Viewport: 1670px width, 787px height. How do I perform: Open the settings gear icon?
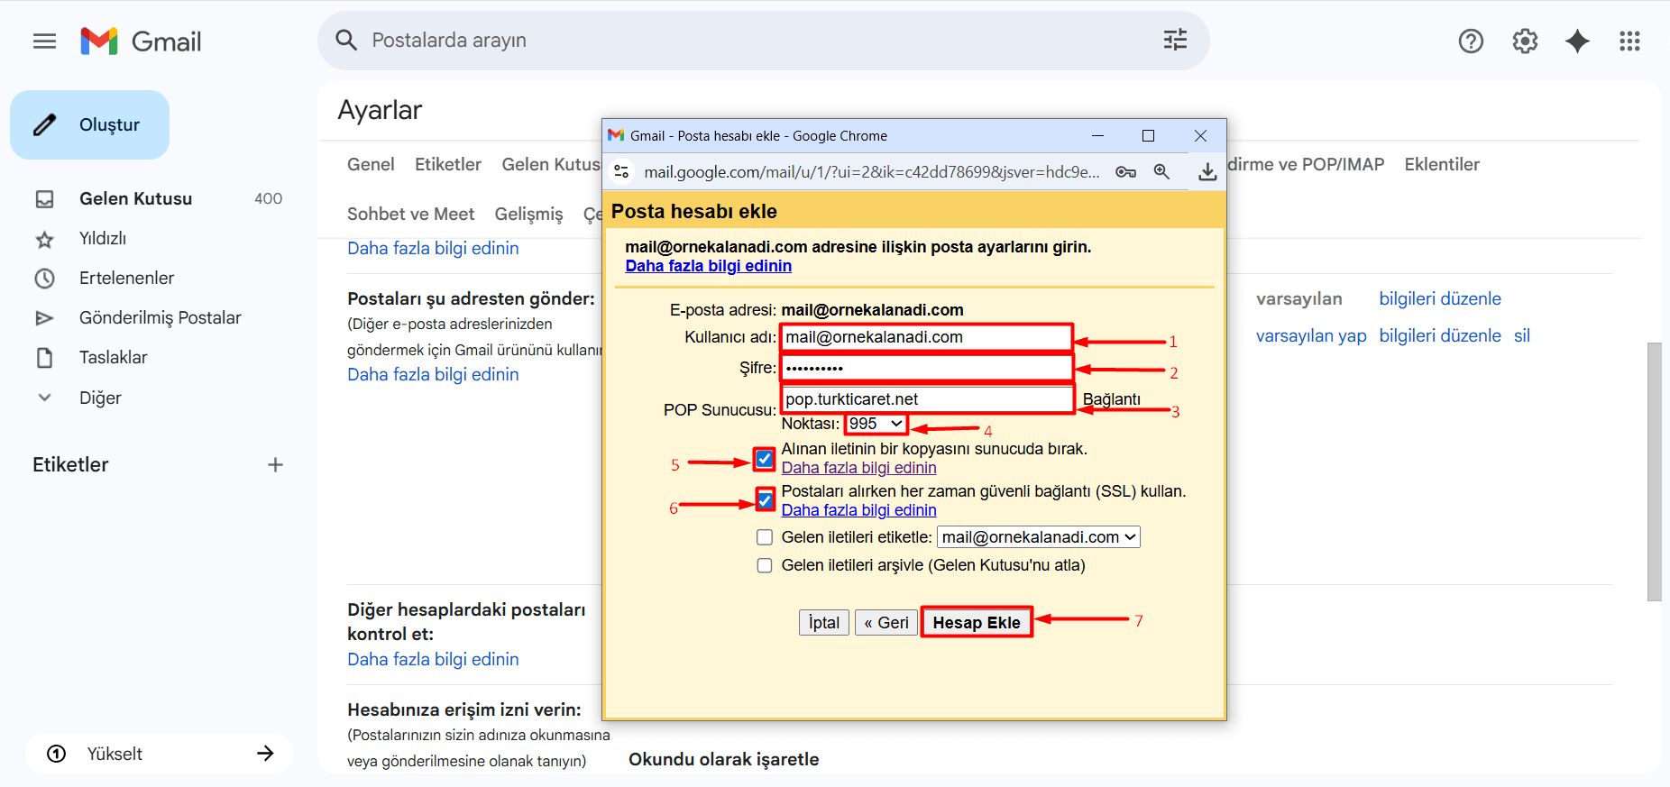pyautogui.click(x=1525, y=41)
